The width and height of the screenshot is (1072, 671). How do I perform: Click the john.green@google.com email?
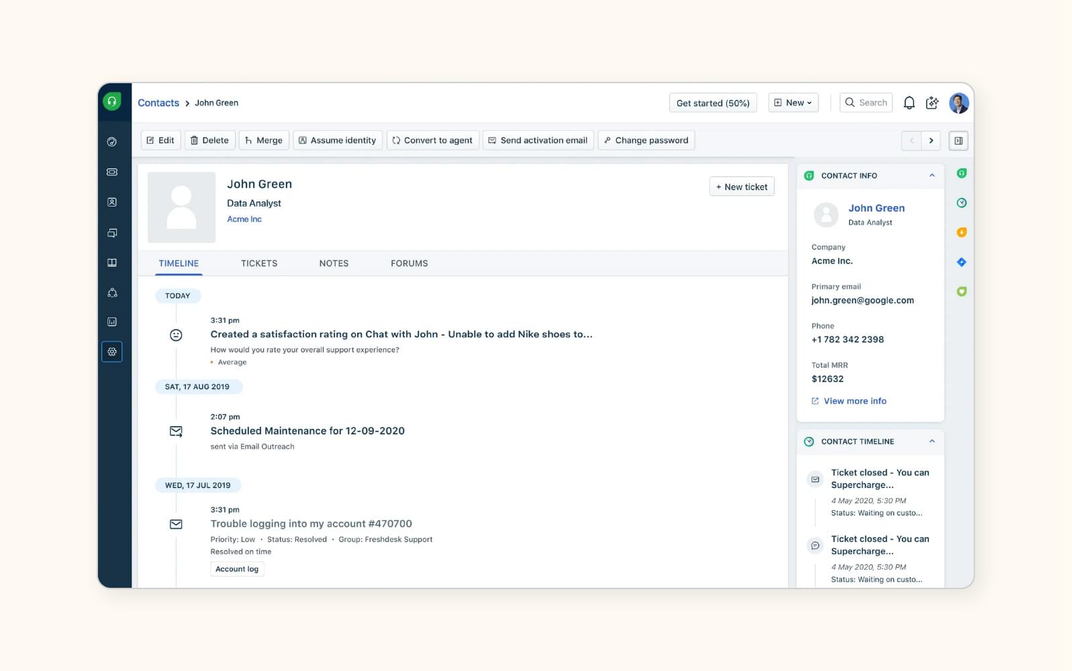point(863,301)
